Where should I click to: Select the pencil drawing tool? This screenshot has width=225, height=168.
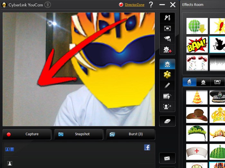167,85
